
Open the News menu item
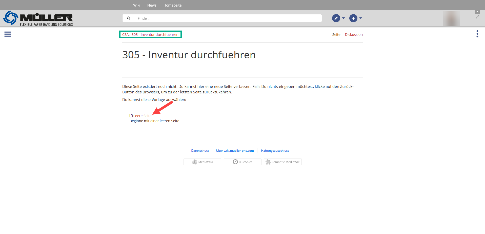tap(152, 5)
